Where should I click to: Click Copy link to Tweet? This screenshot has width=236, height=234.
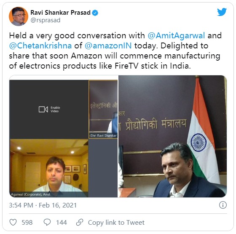click(116, 223)
